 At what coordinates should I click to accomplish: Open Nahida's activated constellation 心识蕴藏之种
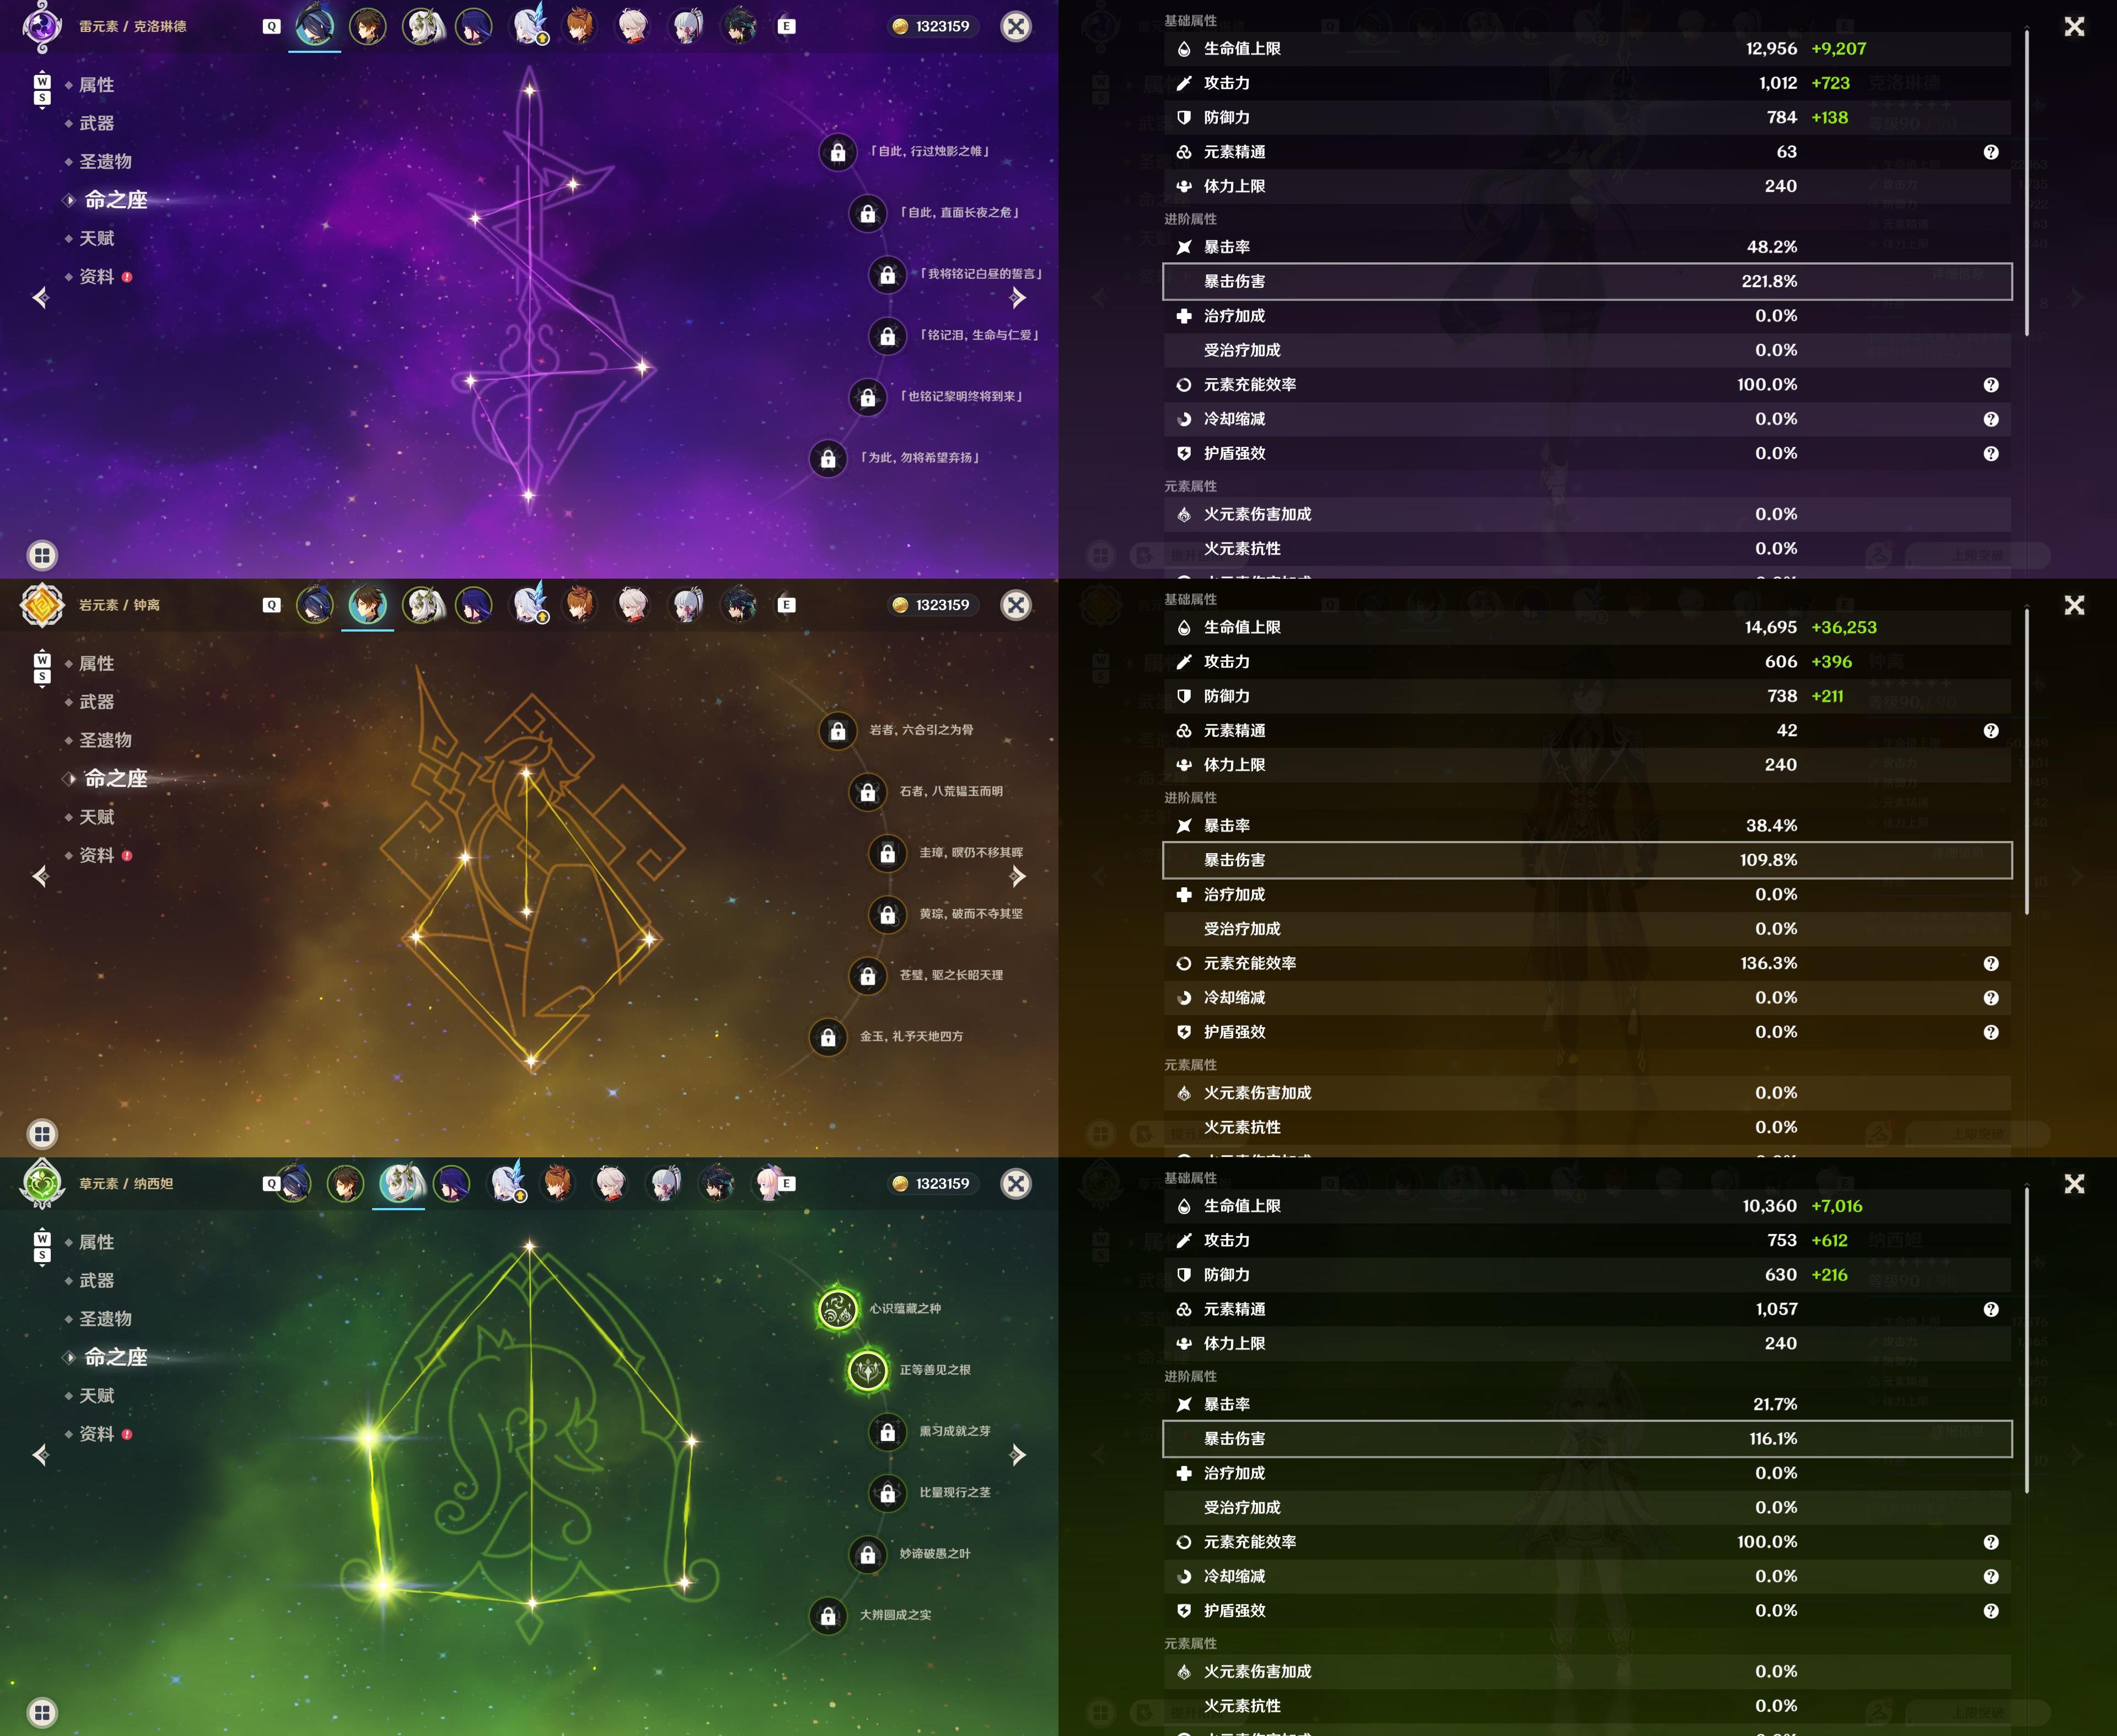point(837,1309)
